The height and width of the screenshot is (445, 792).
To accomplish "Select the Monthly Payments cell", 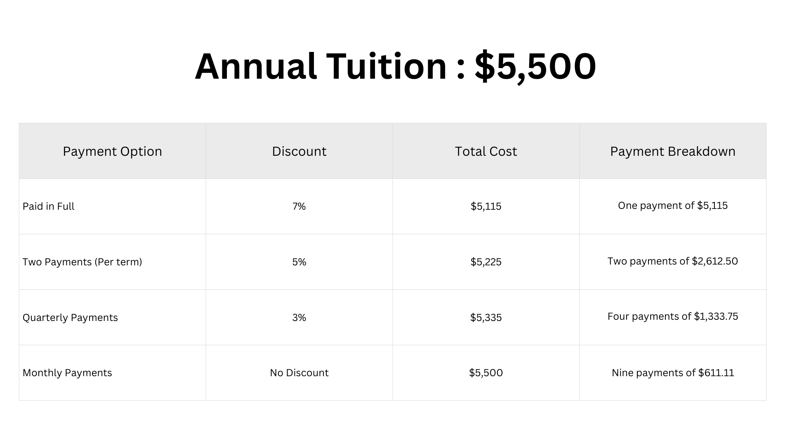I will (x=67, y=373).
